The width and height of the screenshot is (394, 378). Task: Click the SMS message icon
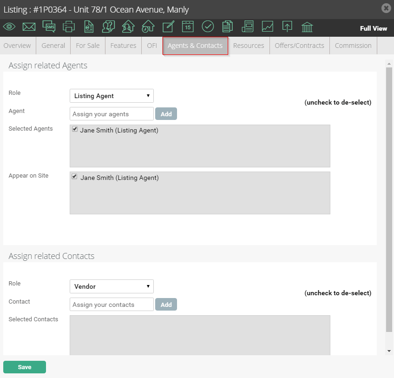49,26
